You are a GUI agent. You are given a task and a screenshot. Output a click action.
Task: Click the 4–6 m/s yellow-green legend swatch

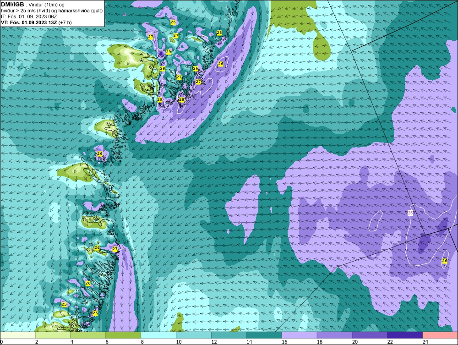[88, 335]
